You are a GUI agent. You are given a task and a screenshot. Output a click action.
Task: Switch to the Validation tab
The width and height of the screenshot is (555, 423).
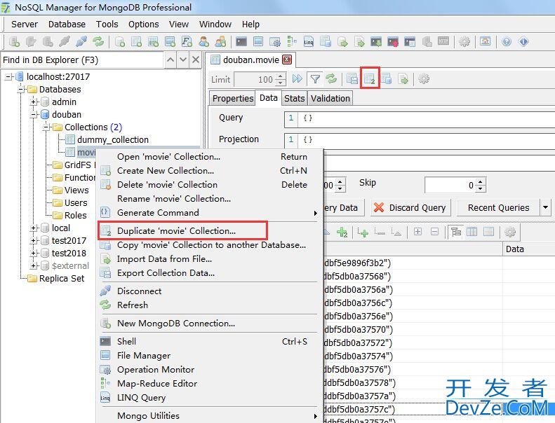tap(330, 98)
